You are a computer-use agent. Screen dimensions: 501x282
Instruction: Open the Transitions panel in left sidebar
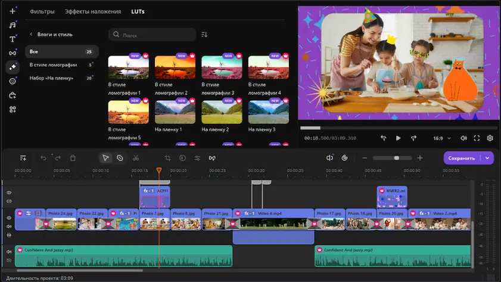[x=13, y=53]
